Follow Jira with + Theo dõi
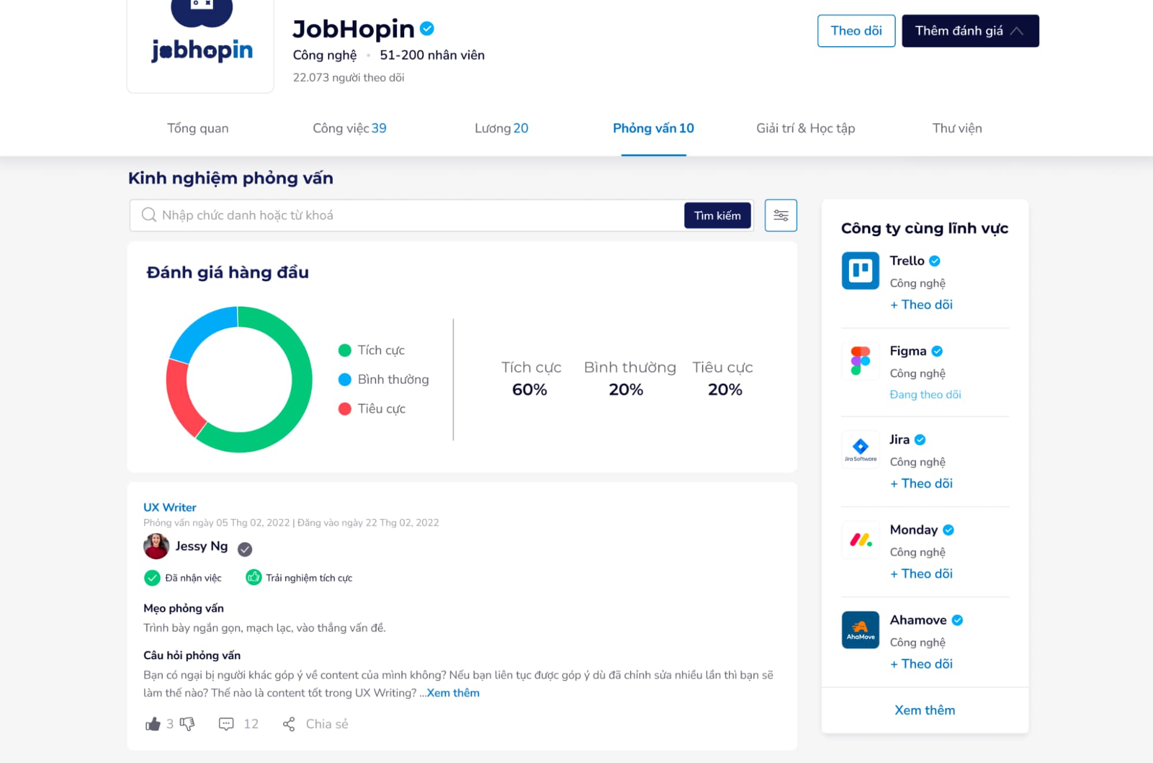This screenshot has width=1153, height=763. tap(921, 484)
